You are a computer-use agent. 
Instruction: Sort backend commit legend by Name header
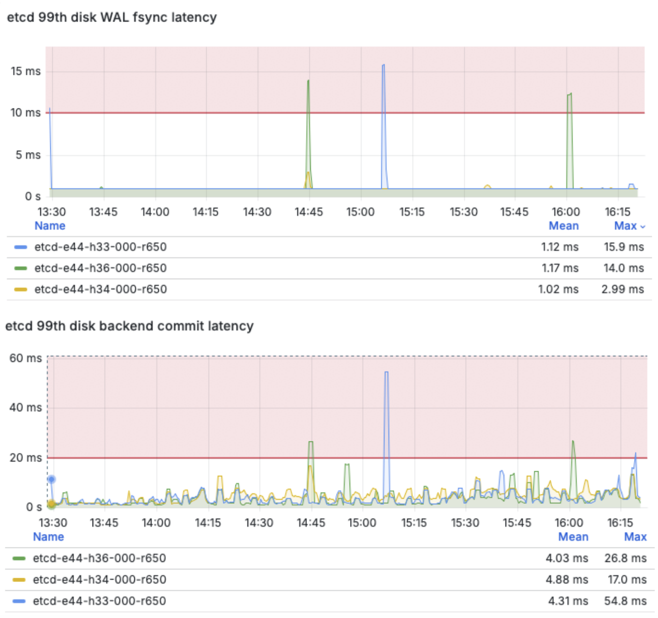click(x=48, y=537)
